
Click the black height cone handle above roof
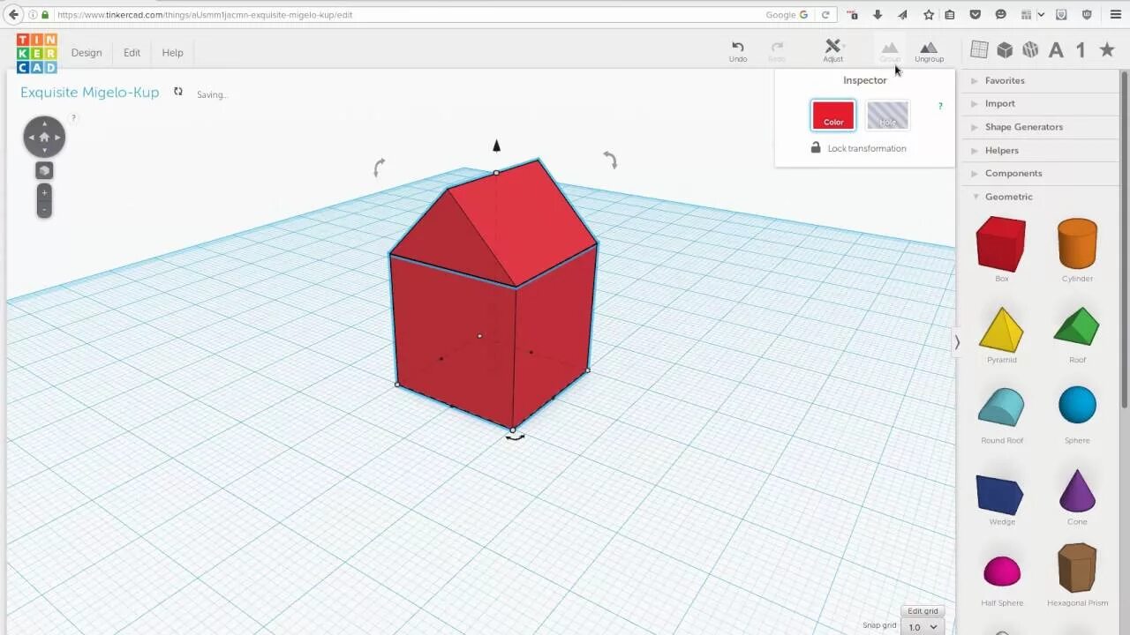click(496, 146)
